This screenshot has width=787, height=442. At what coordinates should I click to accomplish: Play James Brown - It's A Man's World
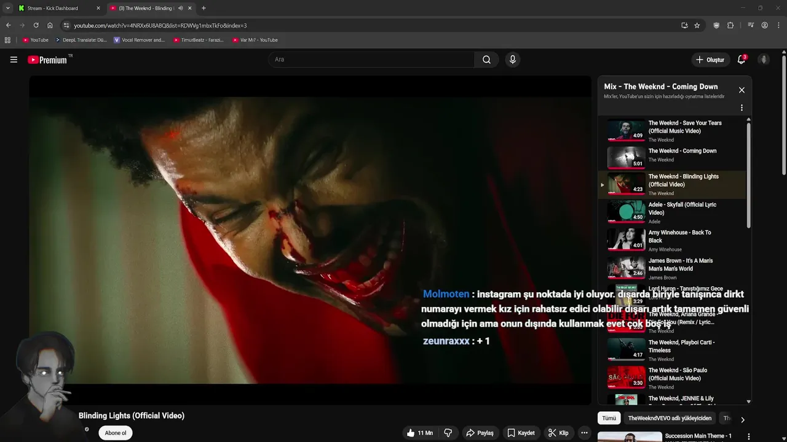point(673,268)
